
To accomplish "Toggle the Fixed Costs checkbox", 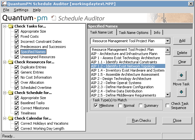I will click(17, 36).
